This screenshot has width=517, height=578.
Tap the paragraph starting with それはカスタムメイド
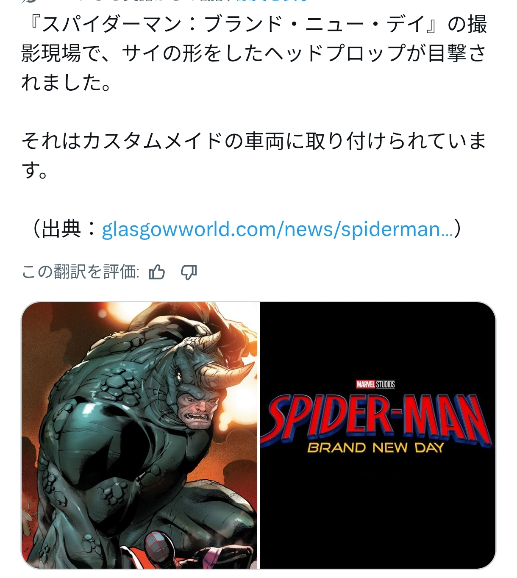click(x=254, y=155)
